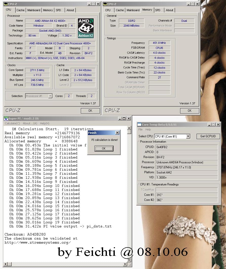Click the Core Temp Frequency field 2707.87MHz

point(186,167)
